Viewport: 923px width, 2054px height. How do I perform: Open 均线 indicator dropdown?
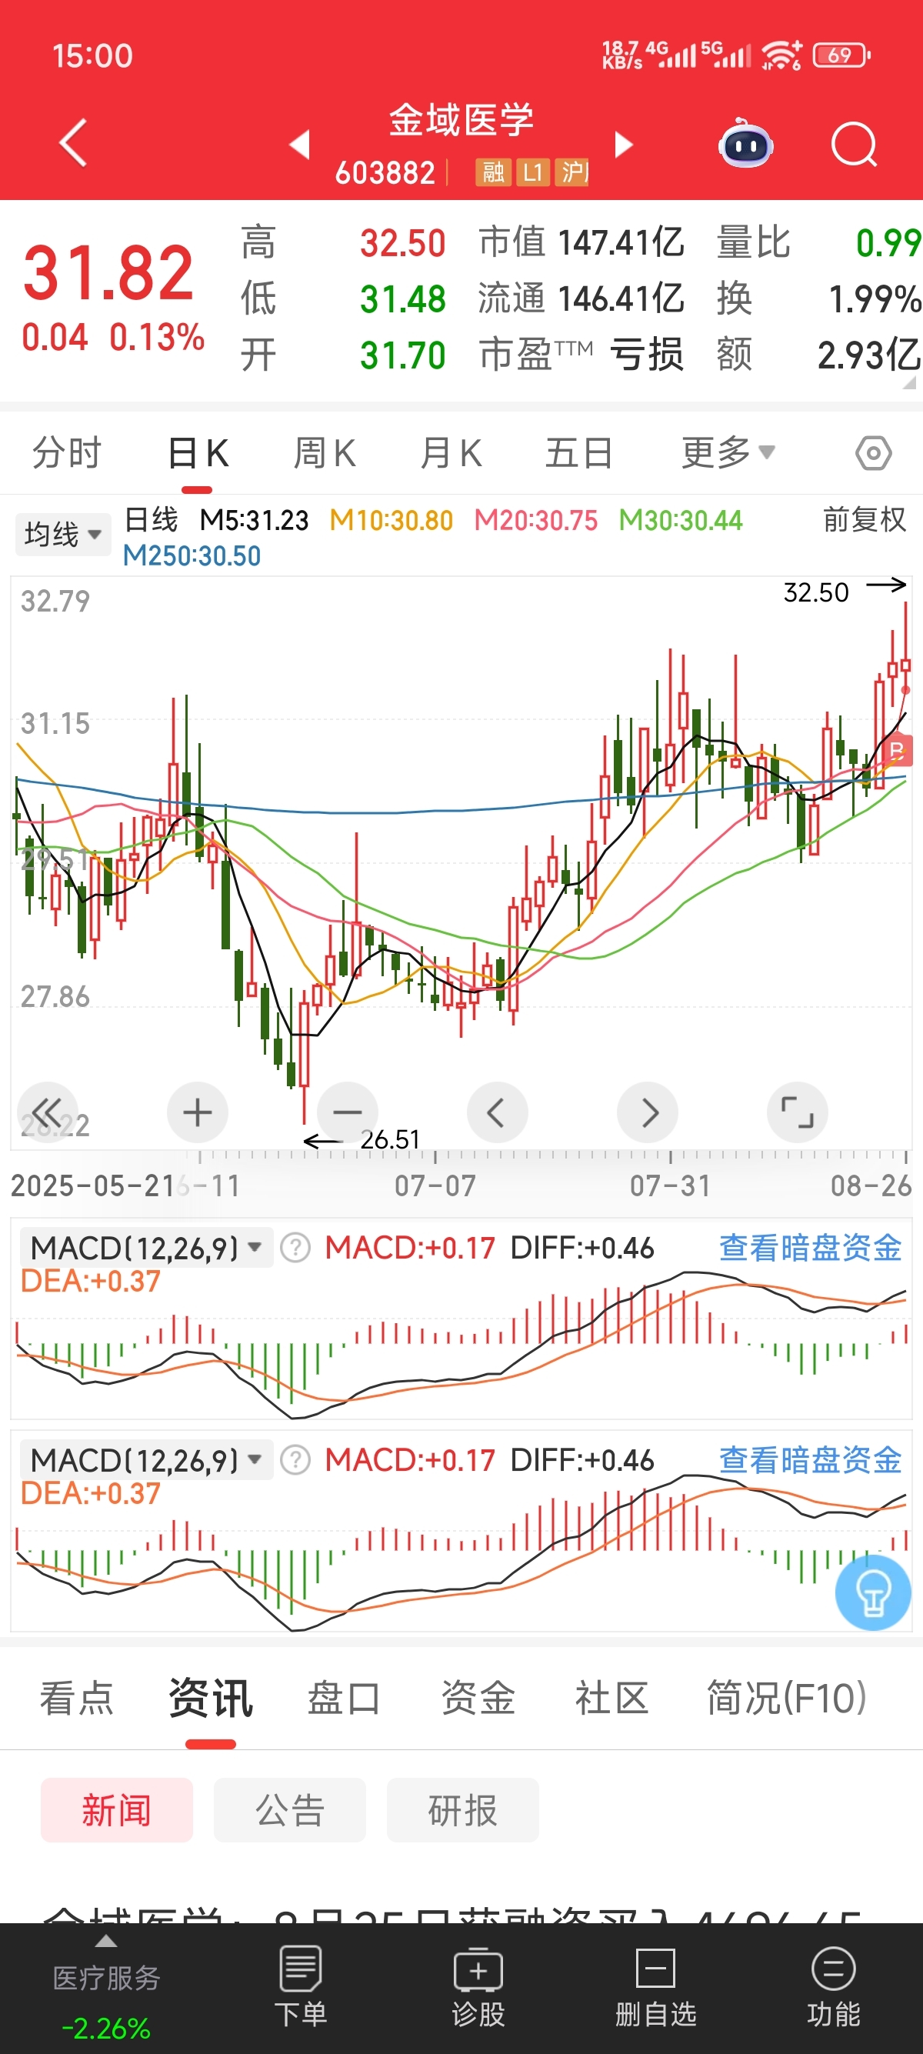62,533
